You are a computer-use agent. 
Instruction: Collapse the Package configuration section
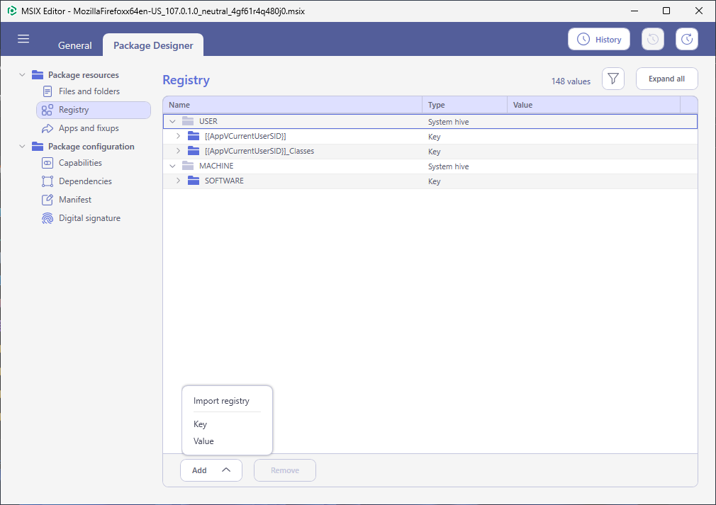[x=22, y=147]
